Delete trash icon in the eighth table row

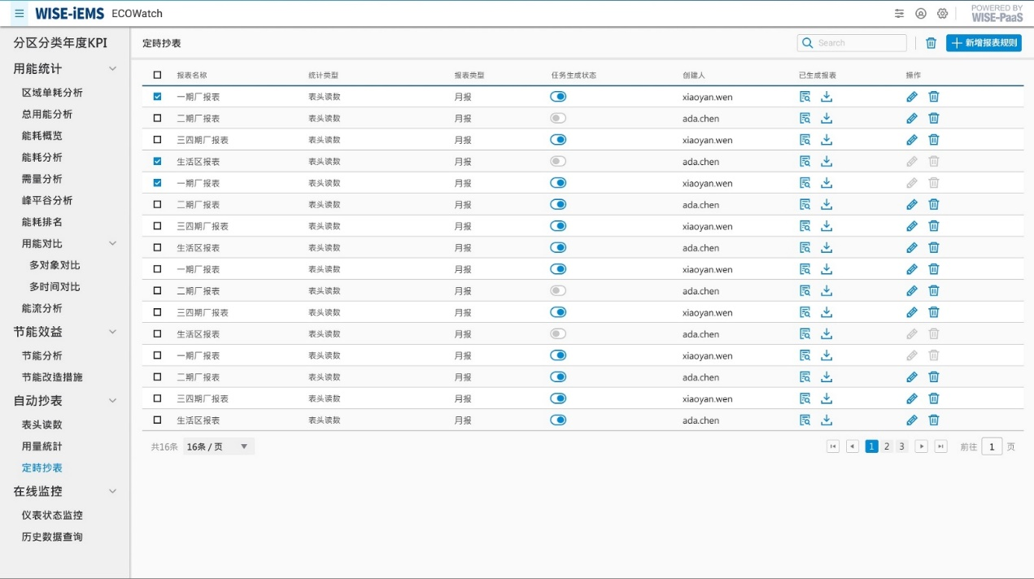pos(934,247)
